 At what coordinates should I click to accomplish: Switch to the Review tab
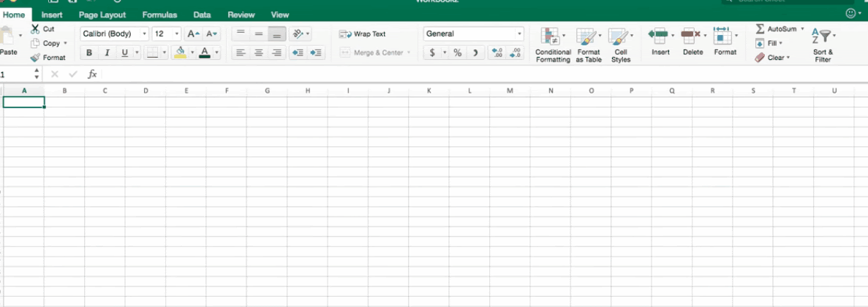(x=241, y=15)
